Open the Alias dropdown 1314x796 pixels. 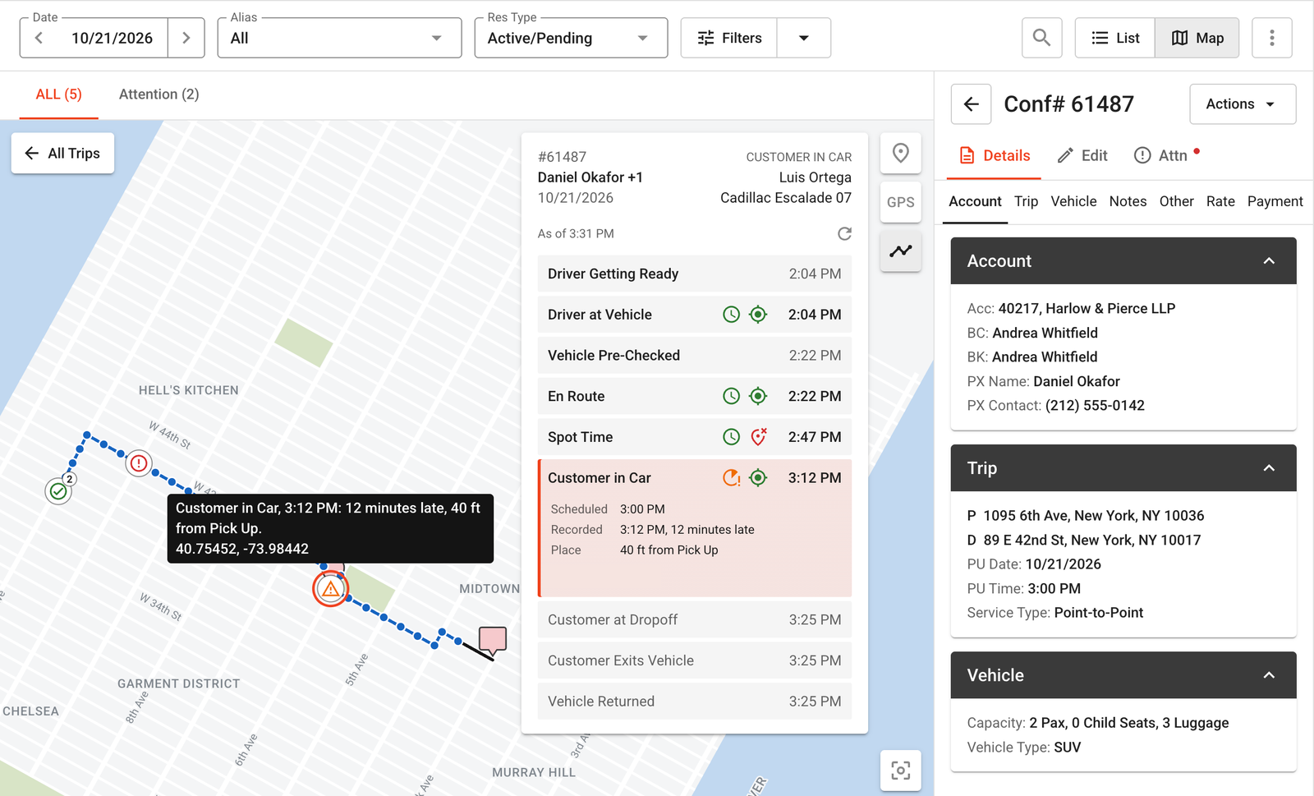pos(339,38)
